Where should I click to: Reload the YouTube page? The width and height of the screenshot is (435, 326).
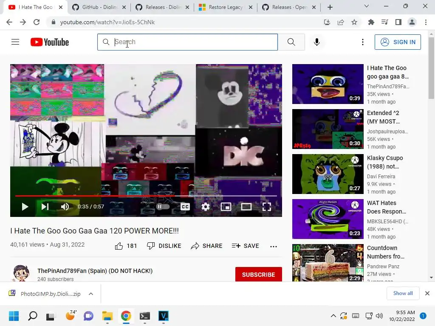37,22
